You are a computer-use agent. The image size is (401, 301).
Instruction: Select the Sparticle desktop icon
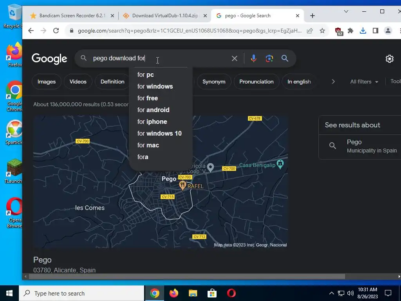click(x=14, y=132)
